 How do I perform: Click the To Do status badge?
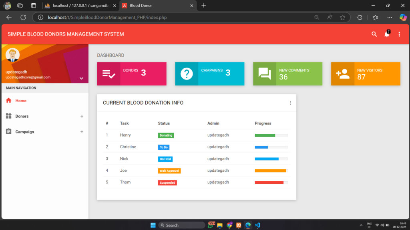(x=164, y=147)
